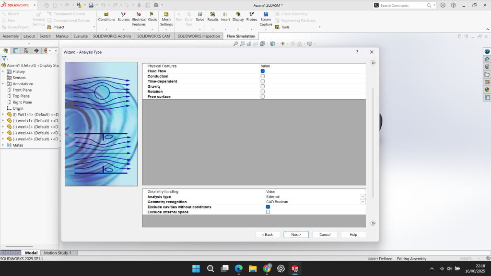Open Screen Capture tool

point(266,19)
